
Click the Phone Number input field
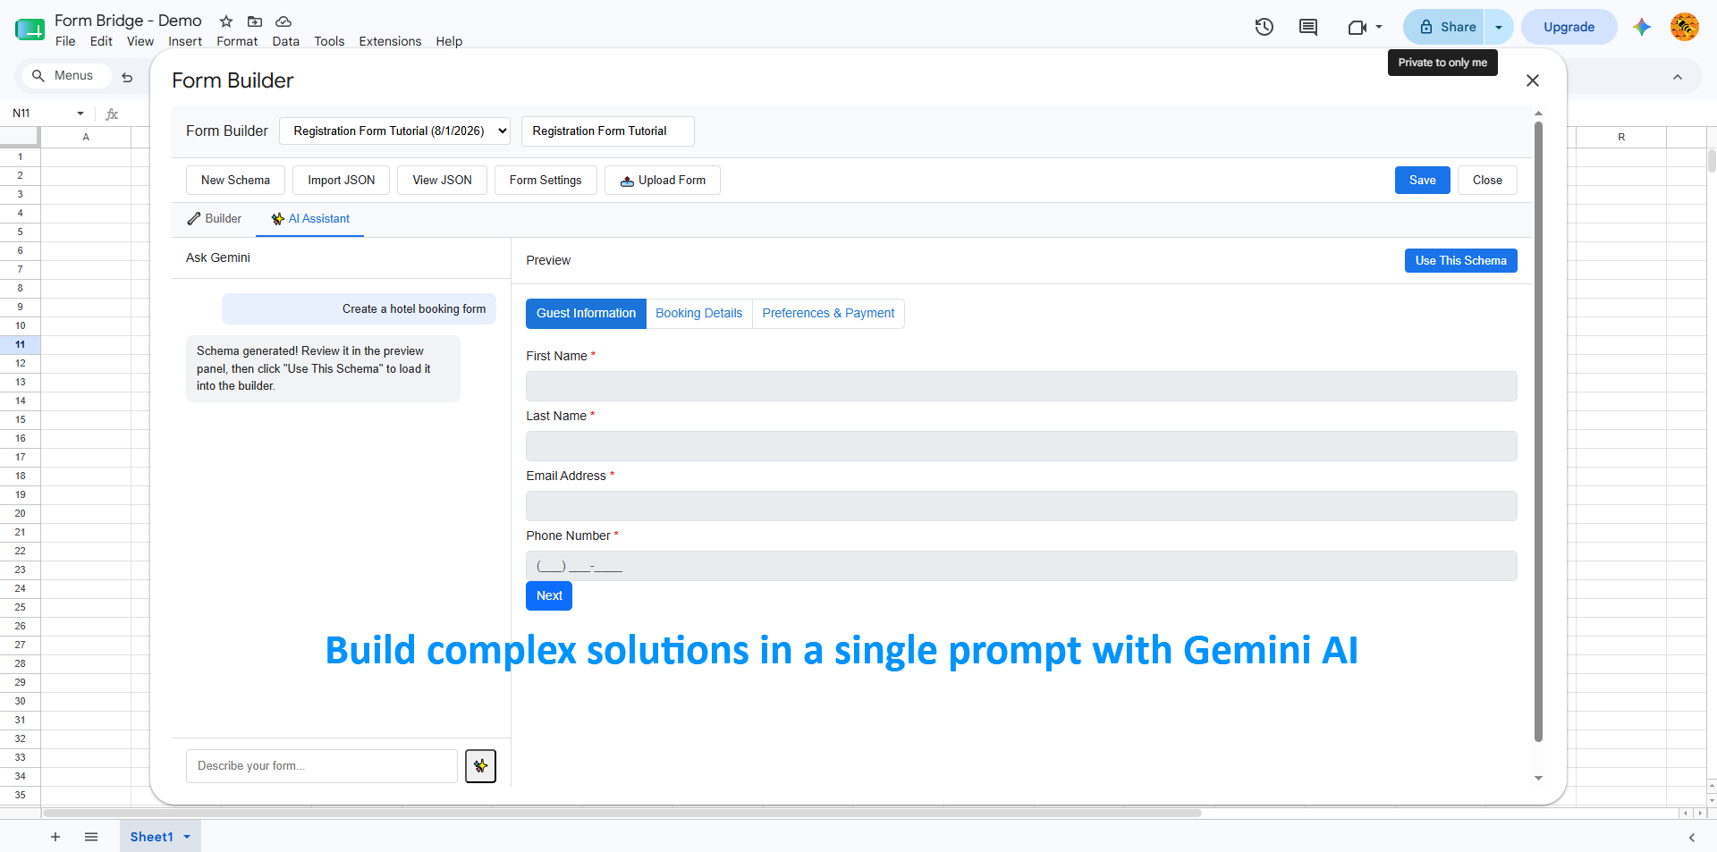1021,566
